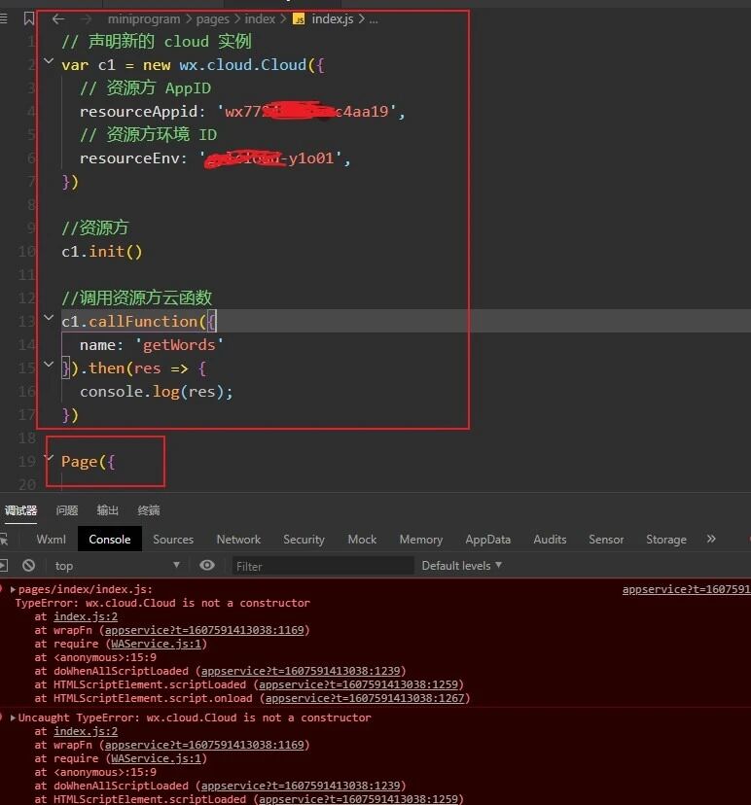Switch to the 终端 tab
The image size is (751, 805).
coord(149,510)
